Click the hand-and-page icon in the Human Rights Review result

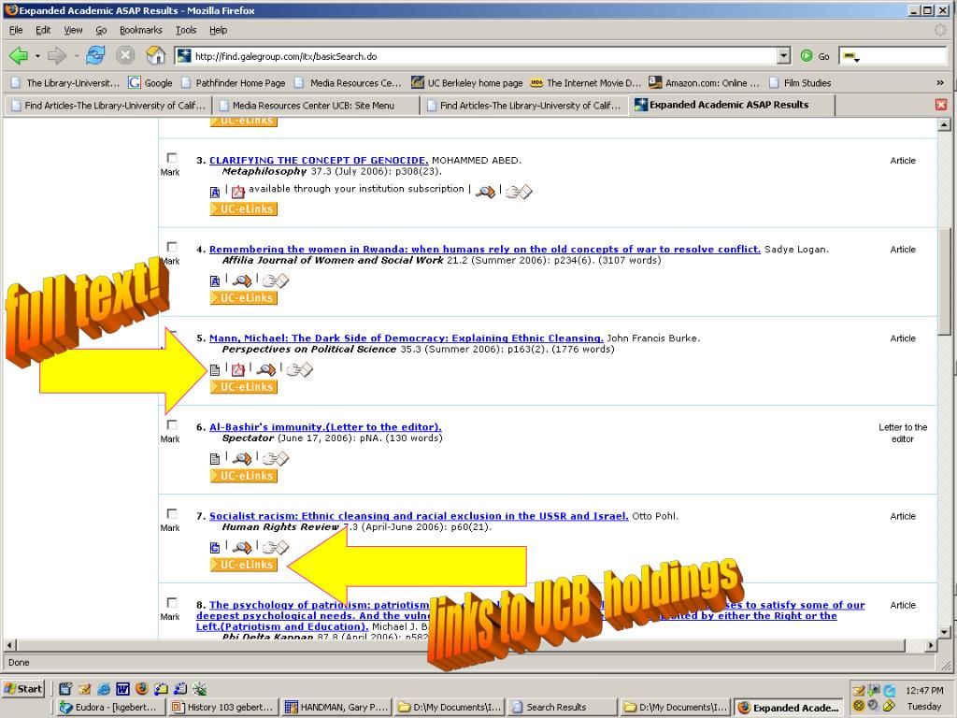tap(276, 548)
